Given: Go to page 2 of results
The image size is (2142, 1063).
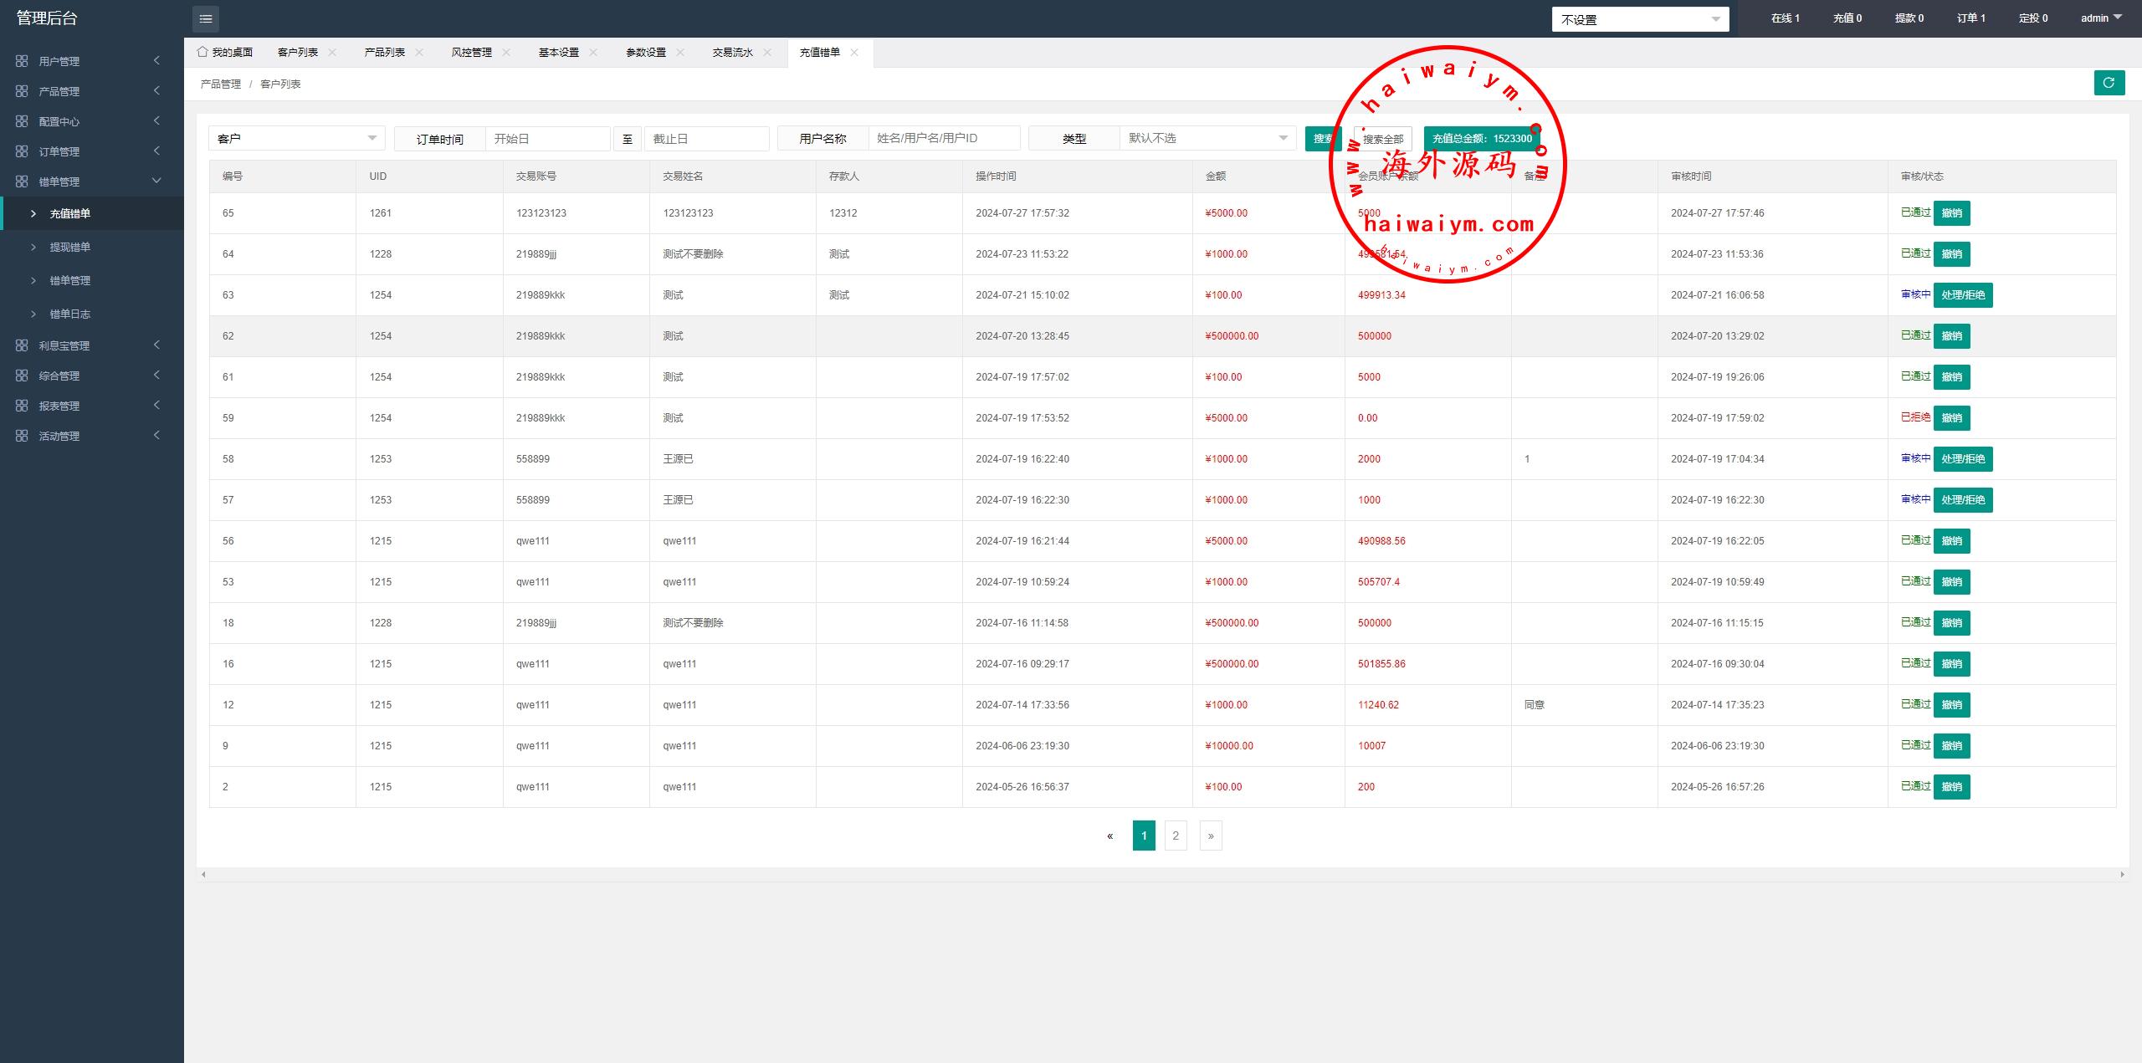Looking at the screenshot, I should click(x=1176, y=836).
